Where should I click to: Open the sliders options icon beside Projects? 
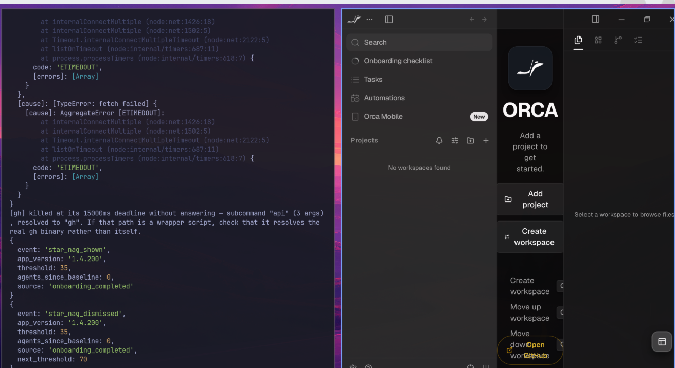coord(455,140)
